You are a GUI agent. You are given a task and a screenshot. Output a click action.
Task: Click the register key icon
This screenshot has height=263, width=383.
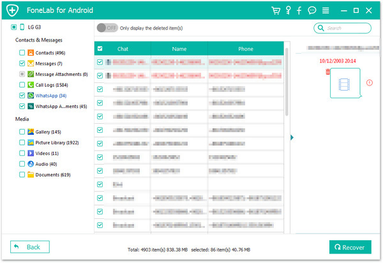[x=289, y=10]
